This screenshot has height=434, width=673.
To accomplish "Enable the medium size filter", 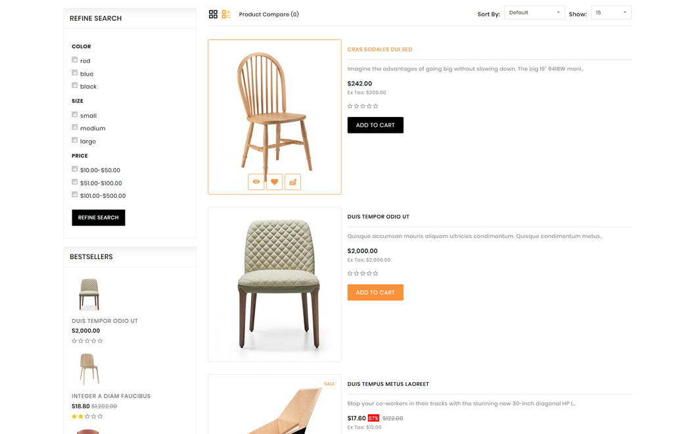I will pyautogui.click(x=75, y=128).
